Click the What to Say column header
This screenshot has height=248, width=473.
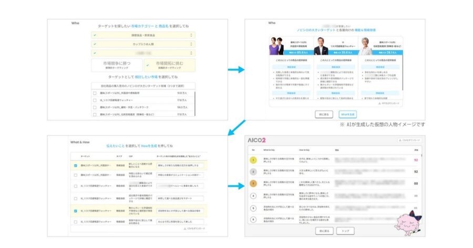click(269, 150)
